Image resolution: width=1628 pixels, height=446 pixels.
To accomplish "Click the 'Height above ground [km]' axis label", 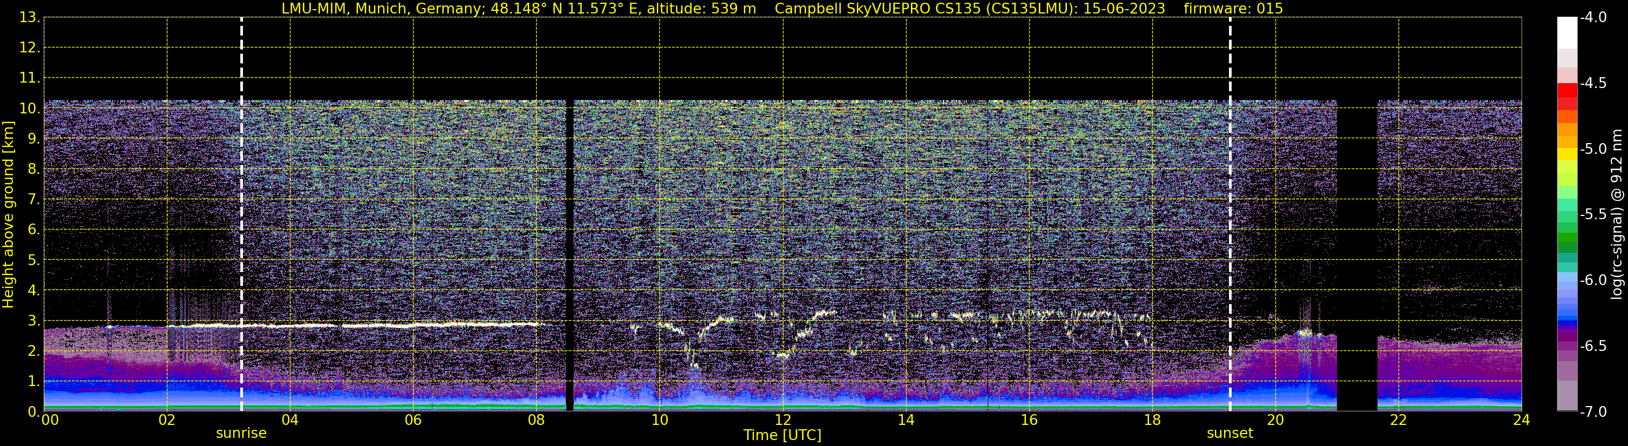I will click(x=8, y=215).
